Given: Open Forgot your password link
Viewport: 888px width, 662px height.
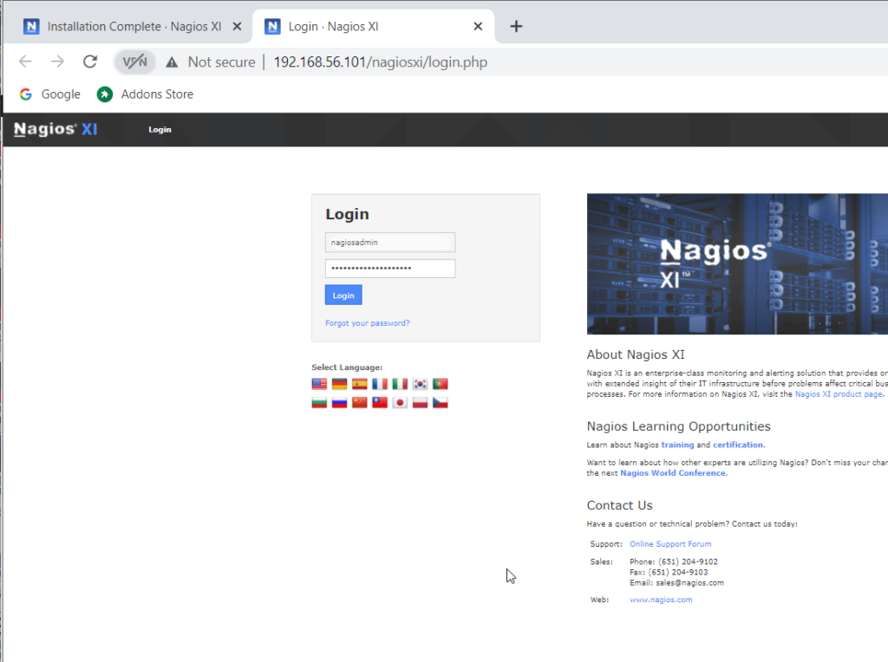Looking at the screenshot, I should (x=368, y=323).
